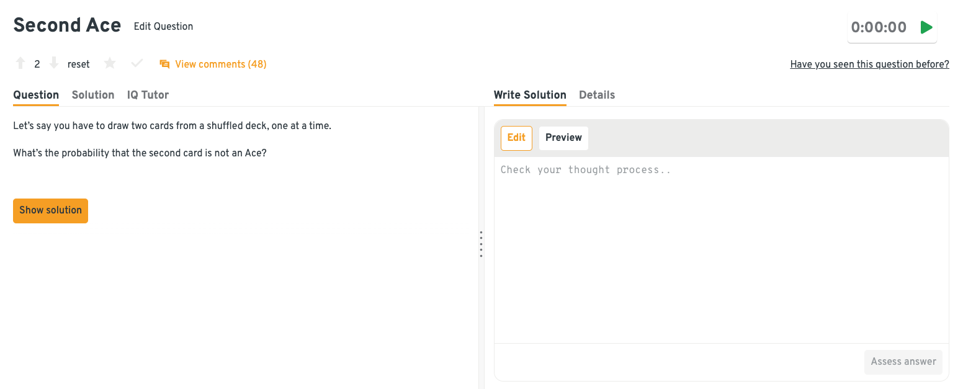Screen dimensions: 963x389
Task: Start the timer with green play icon
Action: (926, 27)
